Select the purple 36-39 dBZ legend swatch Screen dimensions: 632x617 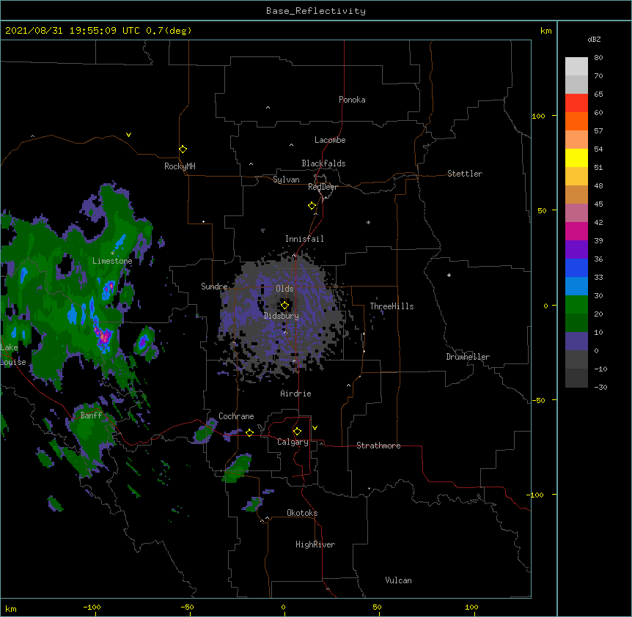576,249
